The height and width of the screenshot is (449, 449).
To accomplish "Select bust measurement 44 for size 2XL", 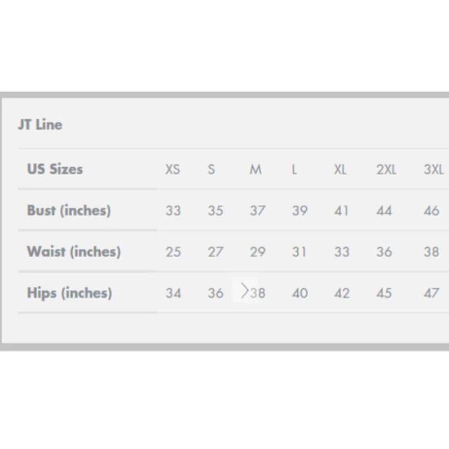I will [384, 211].
